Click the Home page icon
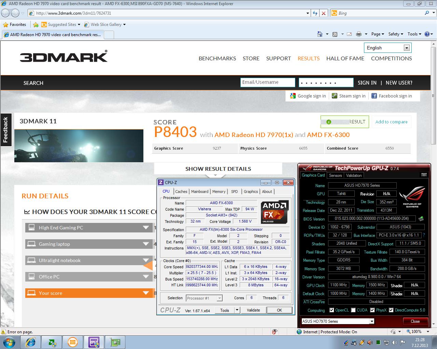This screenshot has width=437, height=349. [x=320, y=34]
